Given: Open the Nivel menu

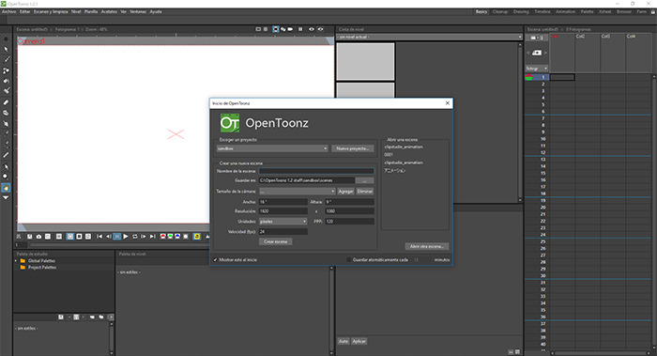Looking at the screenshot, I should click(76, 11).
